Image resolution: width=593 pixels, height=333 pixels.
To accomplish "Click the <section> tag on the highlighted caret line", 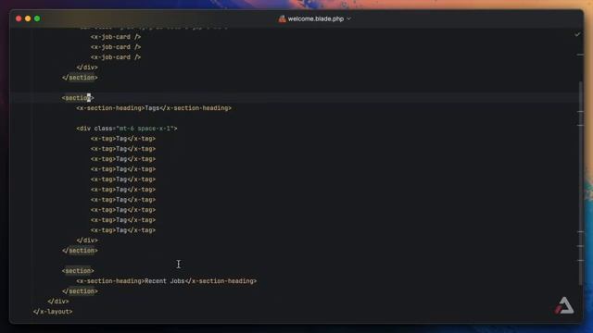I will pos(78,98).
